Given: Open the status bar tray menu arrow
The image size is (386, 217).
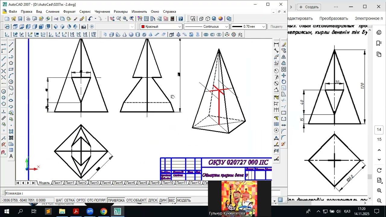Looking at the screenshot, I should point(274,200).
